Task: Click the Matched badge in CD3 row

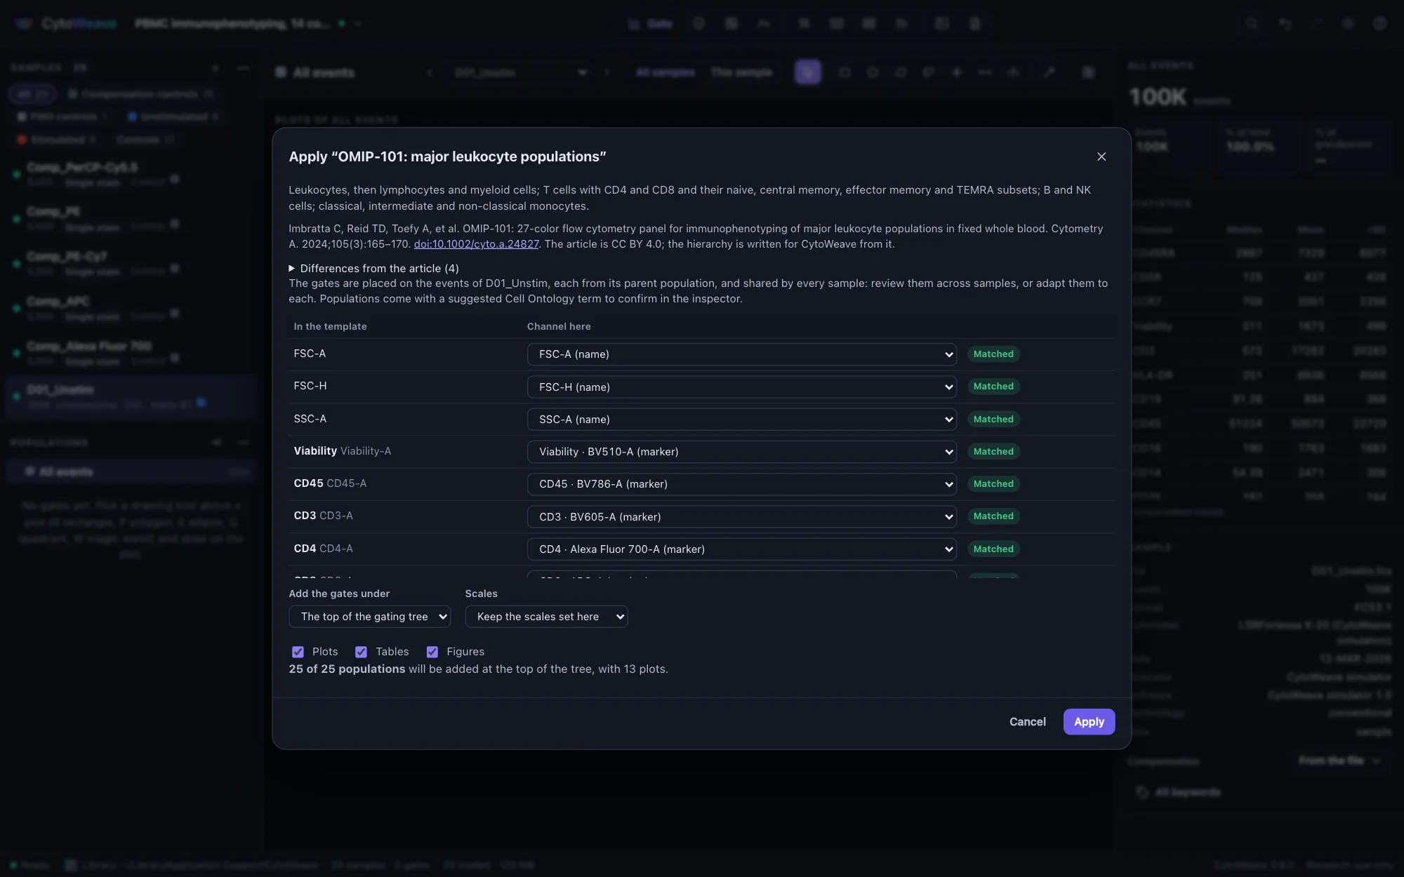Action: 993,516
